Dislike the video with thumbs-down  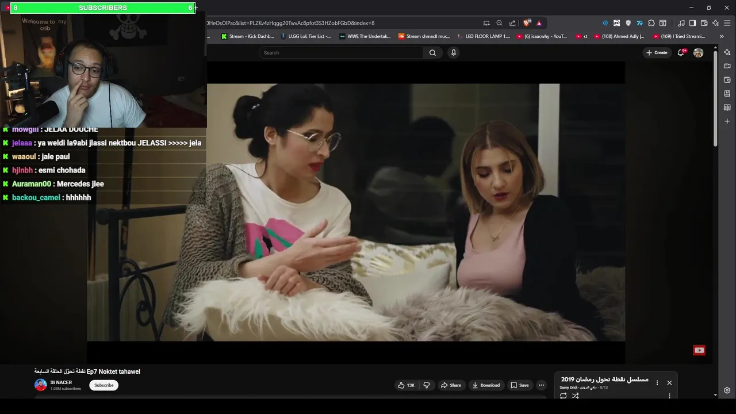(x=427, y=385)
